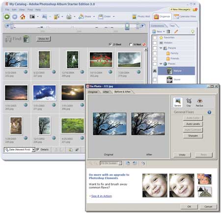
Task: Open the Edit menu
Action: click(x=14, y=10)
